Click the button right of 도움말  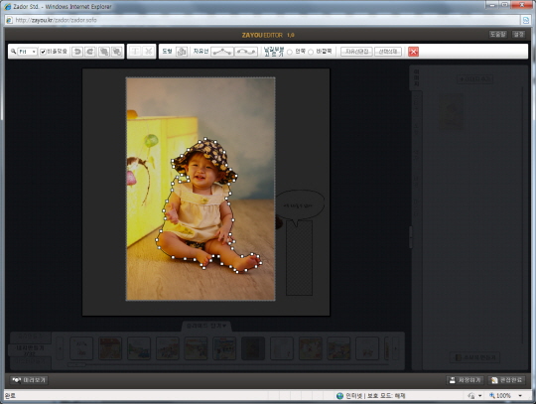point(518,35)
